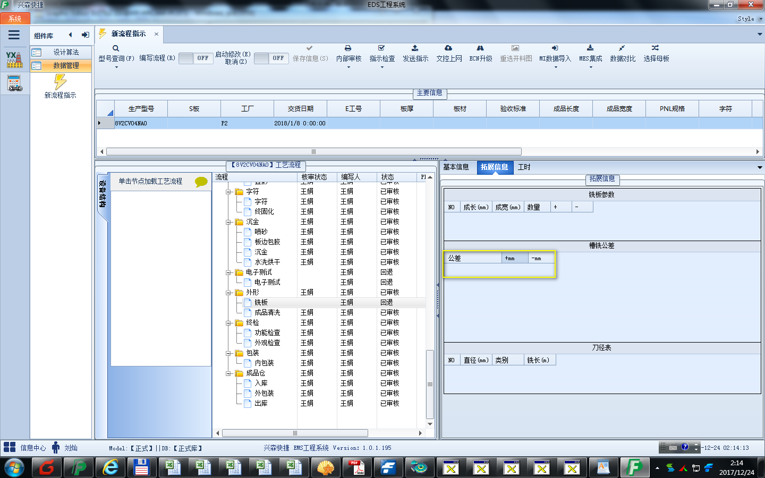Click 重选开料图 picture icon
The image size is (765, 478).
tap(515, 48)
